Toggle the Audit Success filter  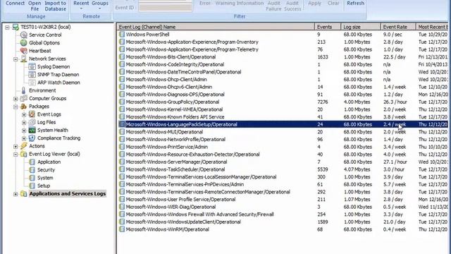tap(292, 6)
